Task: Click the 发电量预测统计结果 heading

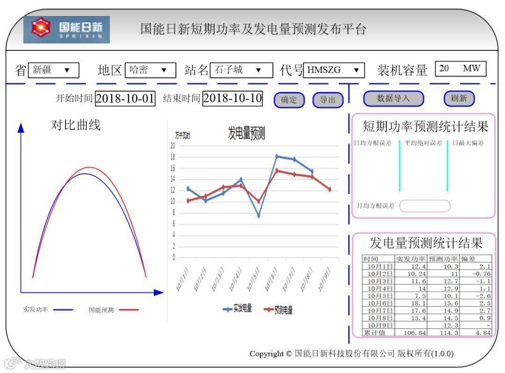Action: [426, 243]
